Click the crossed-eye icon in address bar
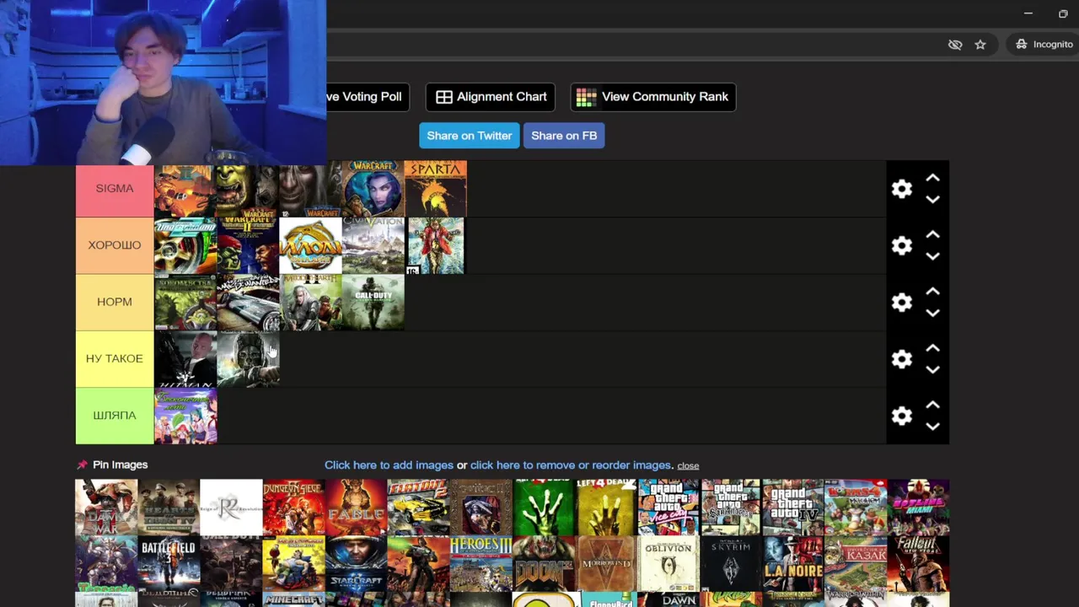 tap(955, 45)
